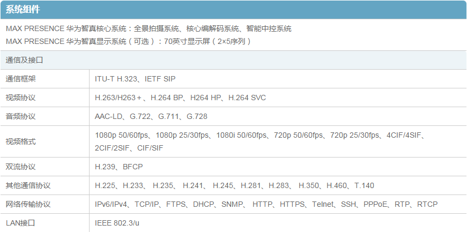
Task: Select the 网络传输协议 row label
Action: coord(28,204)
